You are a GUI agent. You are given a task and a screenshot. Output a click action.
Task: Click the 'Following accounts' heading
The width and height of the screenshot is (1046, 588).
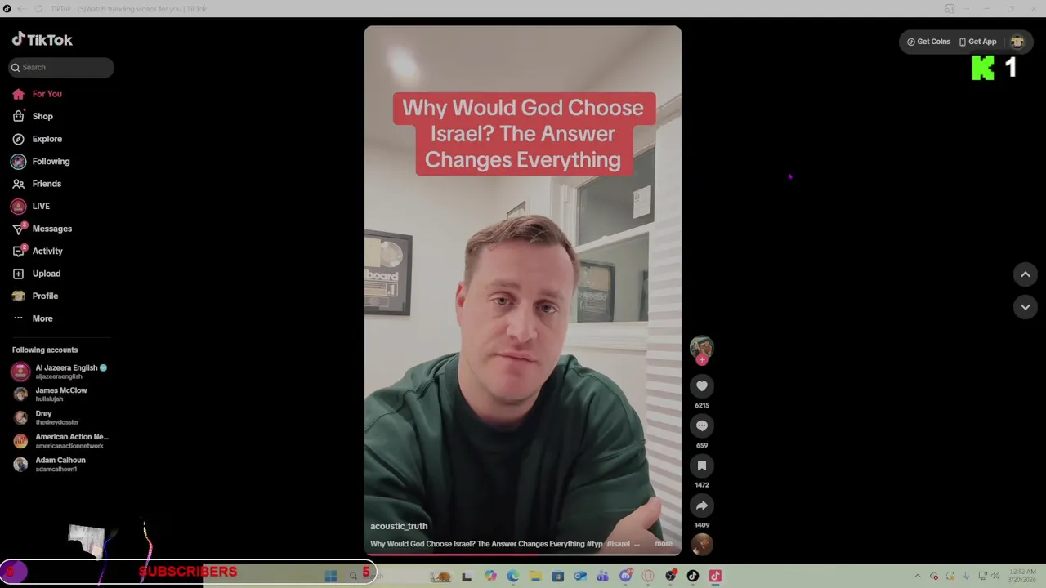[45, 350]
